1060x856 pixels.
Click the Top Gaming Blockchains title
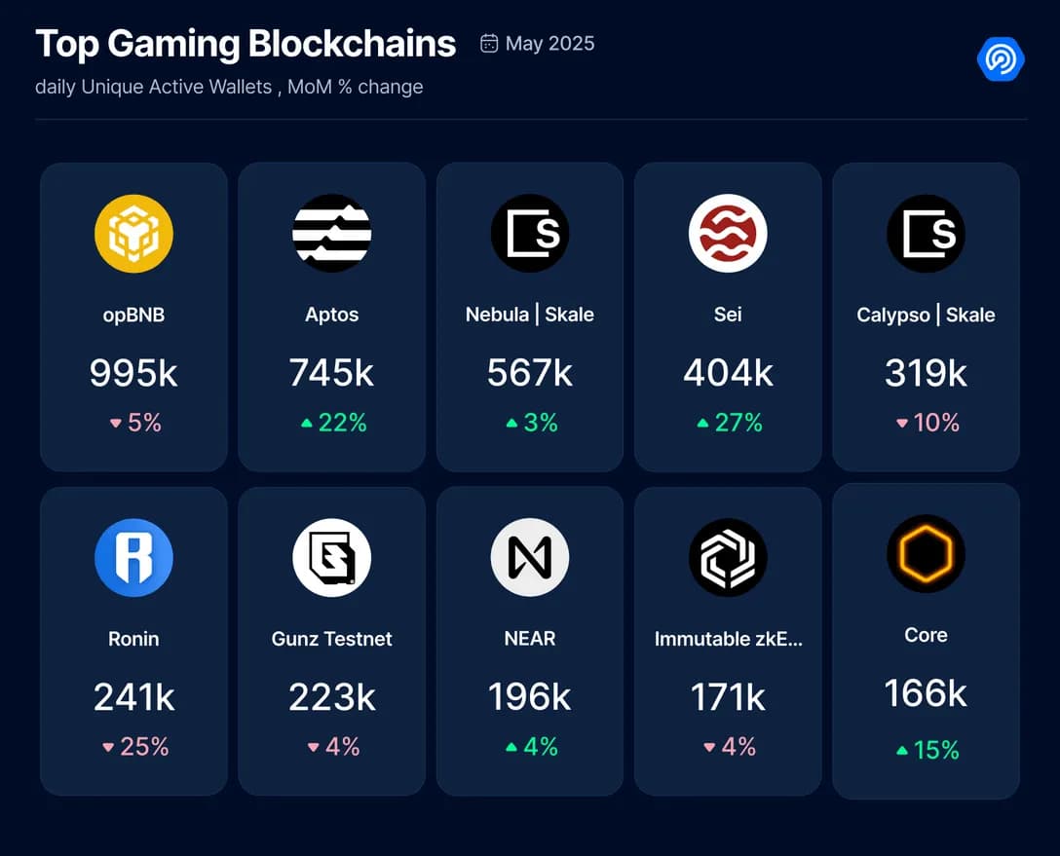point(246,43)
